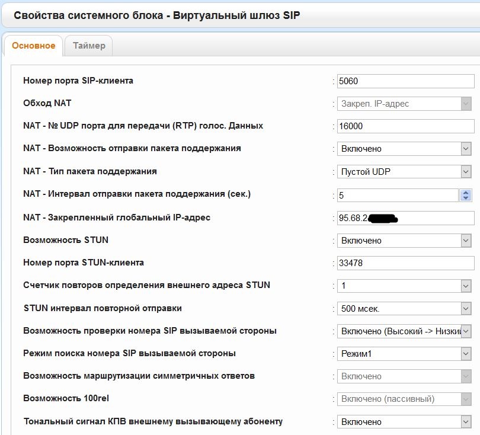
Task: Click the Свойства системного блока title bar
Action: [237, 15]
